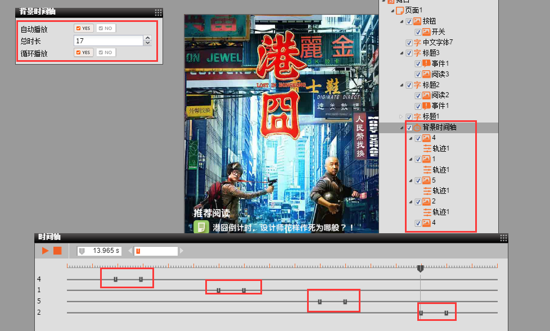The image size is (550, 331).
Task: Increase 总时长 with the up arrow
Action: click(148, 38)
